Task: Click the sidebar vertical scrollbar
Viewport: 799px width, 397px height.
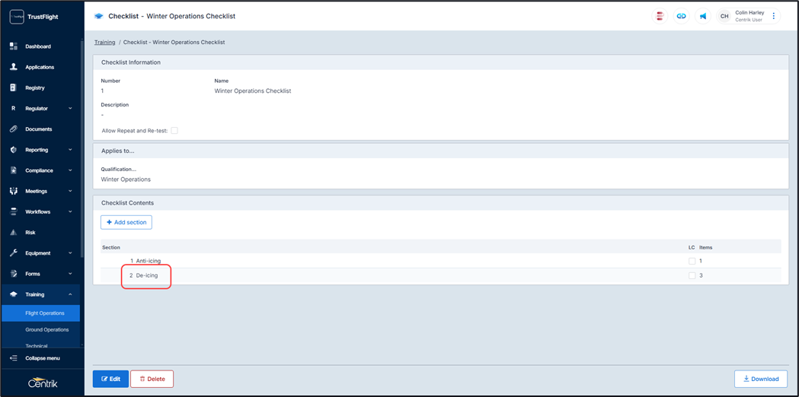Action: 82,148
